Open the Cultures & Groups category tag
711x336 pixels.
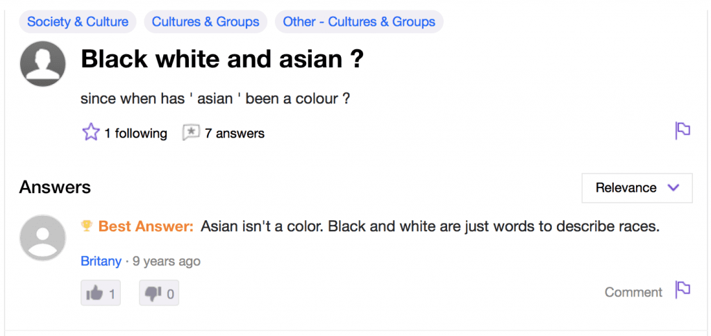click(206, 22)
